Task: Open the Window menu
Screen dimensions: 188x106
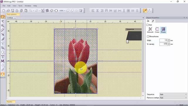Action: 28,6
